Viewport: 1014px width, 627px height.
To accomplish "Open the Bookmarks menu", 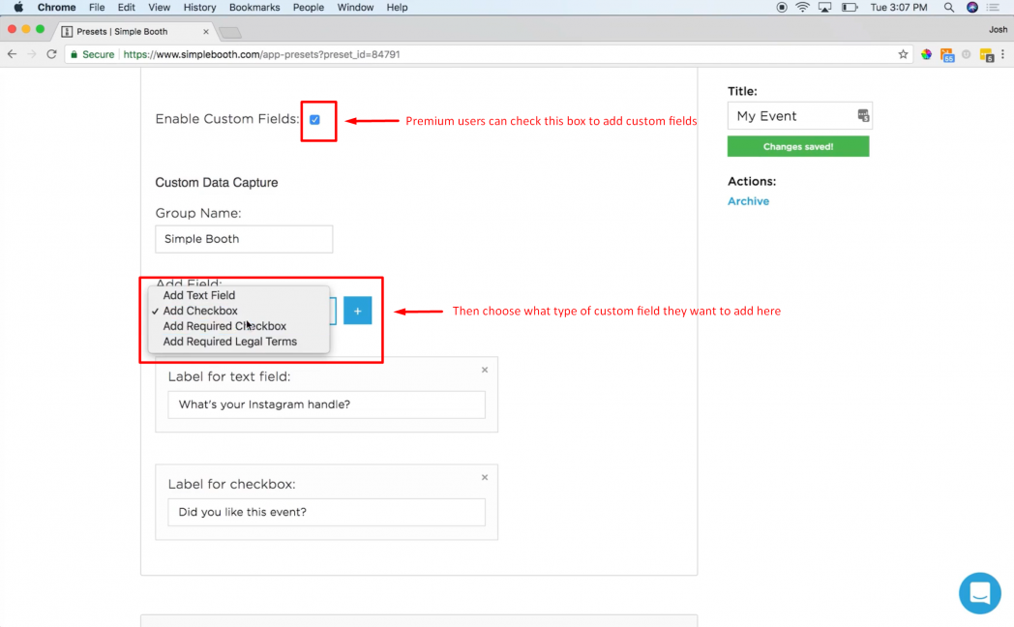I will click(x=253, y=7).
